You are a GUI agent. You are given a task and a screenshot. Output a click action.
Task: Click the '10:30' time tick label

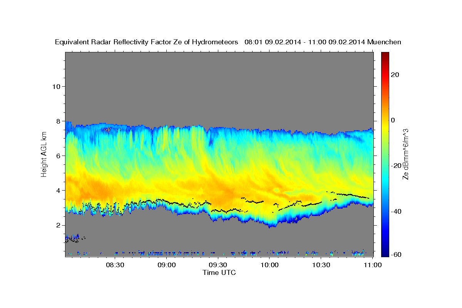pos(321,265)
